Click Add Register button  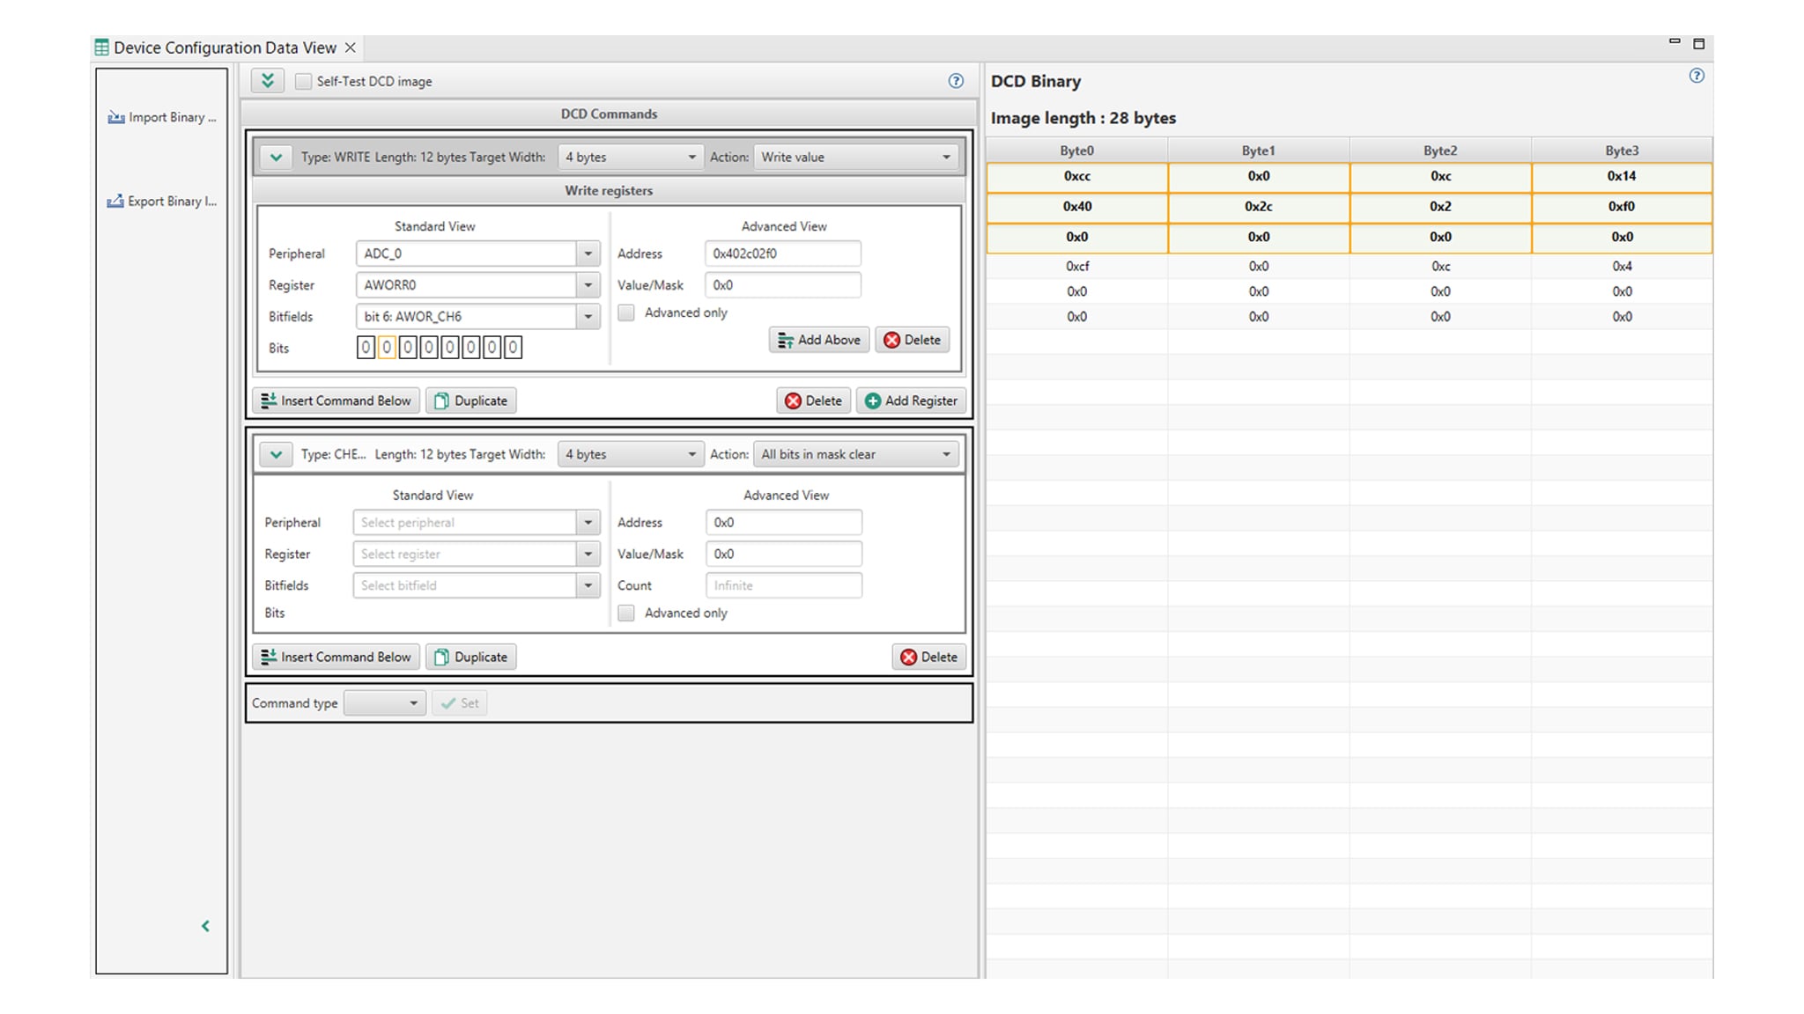coord(912,400)
